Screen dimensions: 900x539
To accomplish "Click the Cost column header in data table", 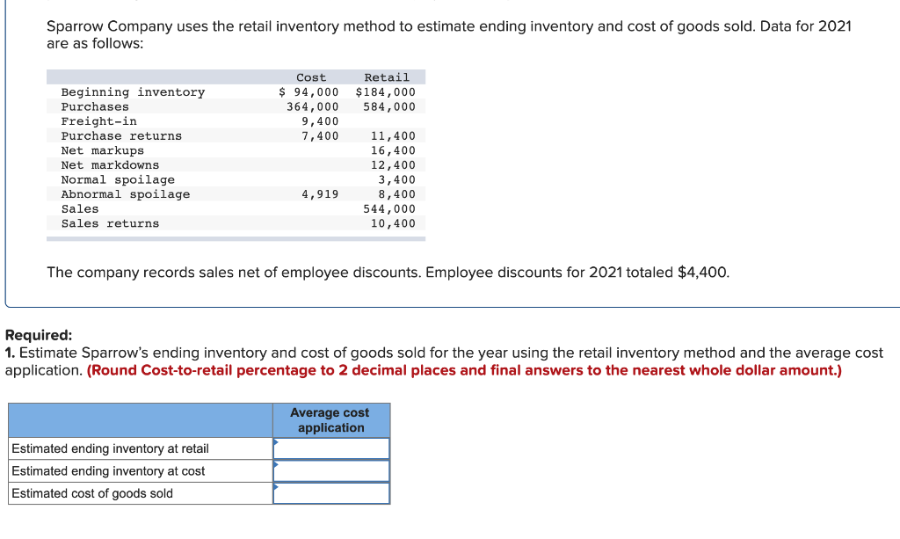I will (310, 76).
